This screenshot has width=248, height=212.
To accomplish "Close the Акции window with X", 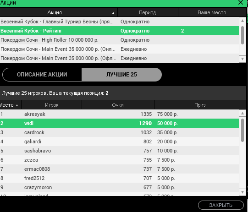I will [x=241, y=3].
